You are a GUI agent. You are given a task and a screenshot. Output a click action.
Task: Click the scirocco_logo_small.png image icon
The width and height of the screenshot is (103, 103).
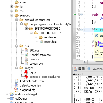(x=26, y=77)
